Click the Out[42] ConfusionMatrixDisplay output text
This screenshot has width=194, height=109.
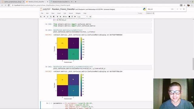pyautogui.click(x=88, y=71)
